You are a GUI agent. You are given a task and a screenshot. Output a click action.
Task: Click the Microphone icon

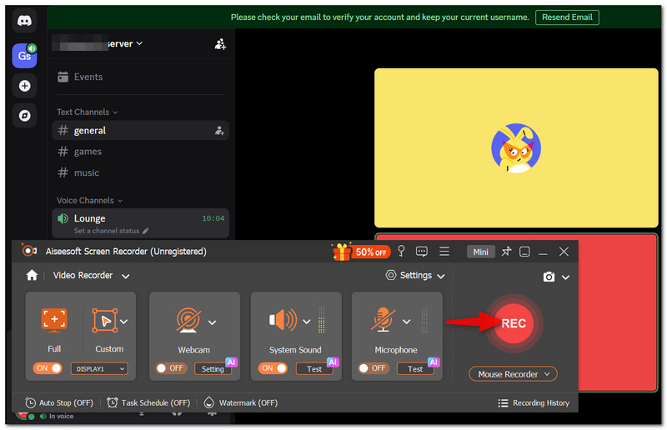coord(383,319)
